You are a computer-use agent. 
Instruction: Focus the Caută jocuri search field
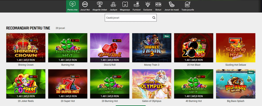coord(131,18)
